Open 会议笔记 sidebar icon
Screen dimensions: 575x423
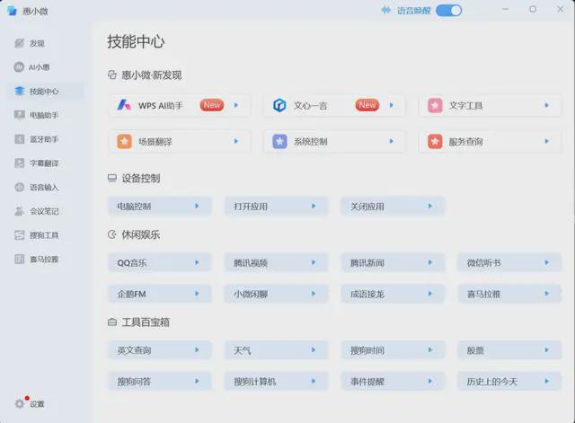coord(20,211)
